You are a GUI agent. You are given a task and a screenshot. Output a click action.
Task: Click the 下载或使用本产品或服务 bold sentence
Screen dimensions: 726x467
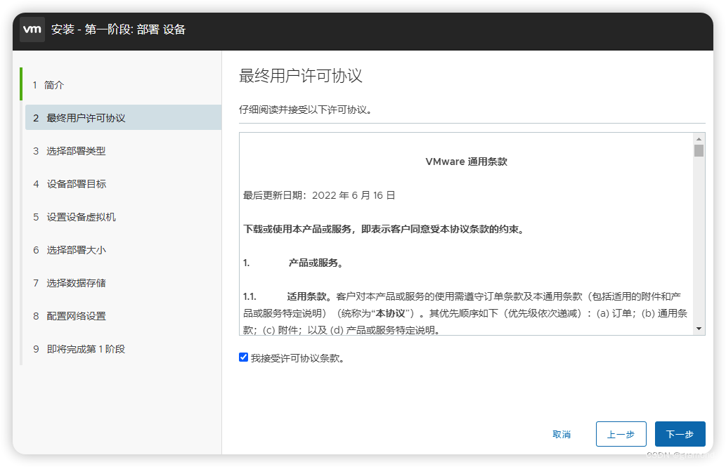tap(384, 229)
